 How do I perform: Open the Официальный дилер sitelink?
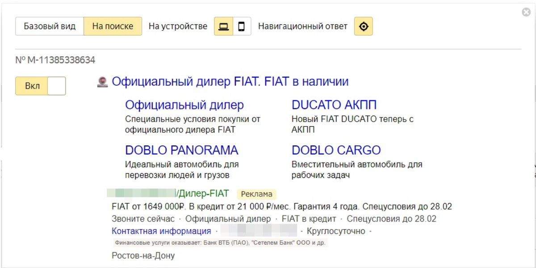(x=184, y=105)
